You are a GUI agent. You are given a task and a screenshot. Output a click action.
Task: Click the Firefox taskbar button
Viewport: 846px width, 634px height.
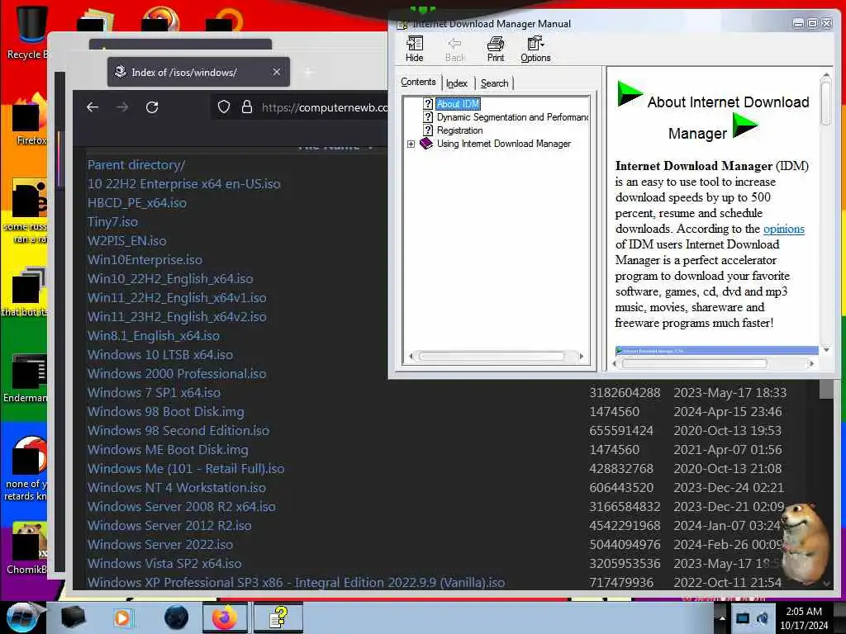tap(225, 617)
